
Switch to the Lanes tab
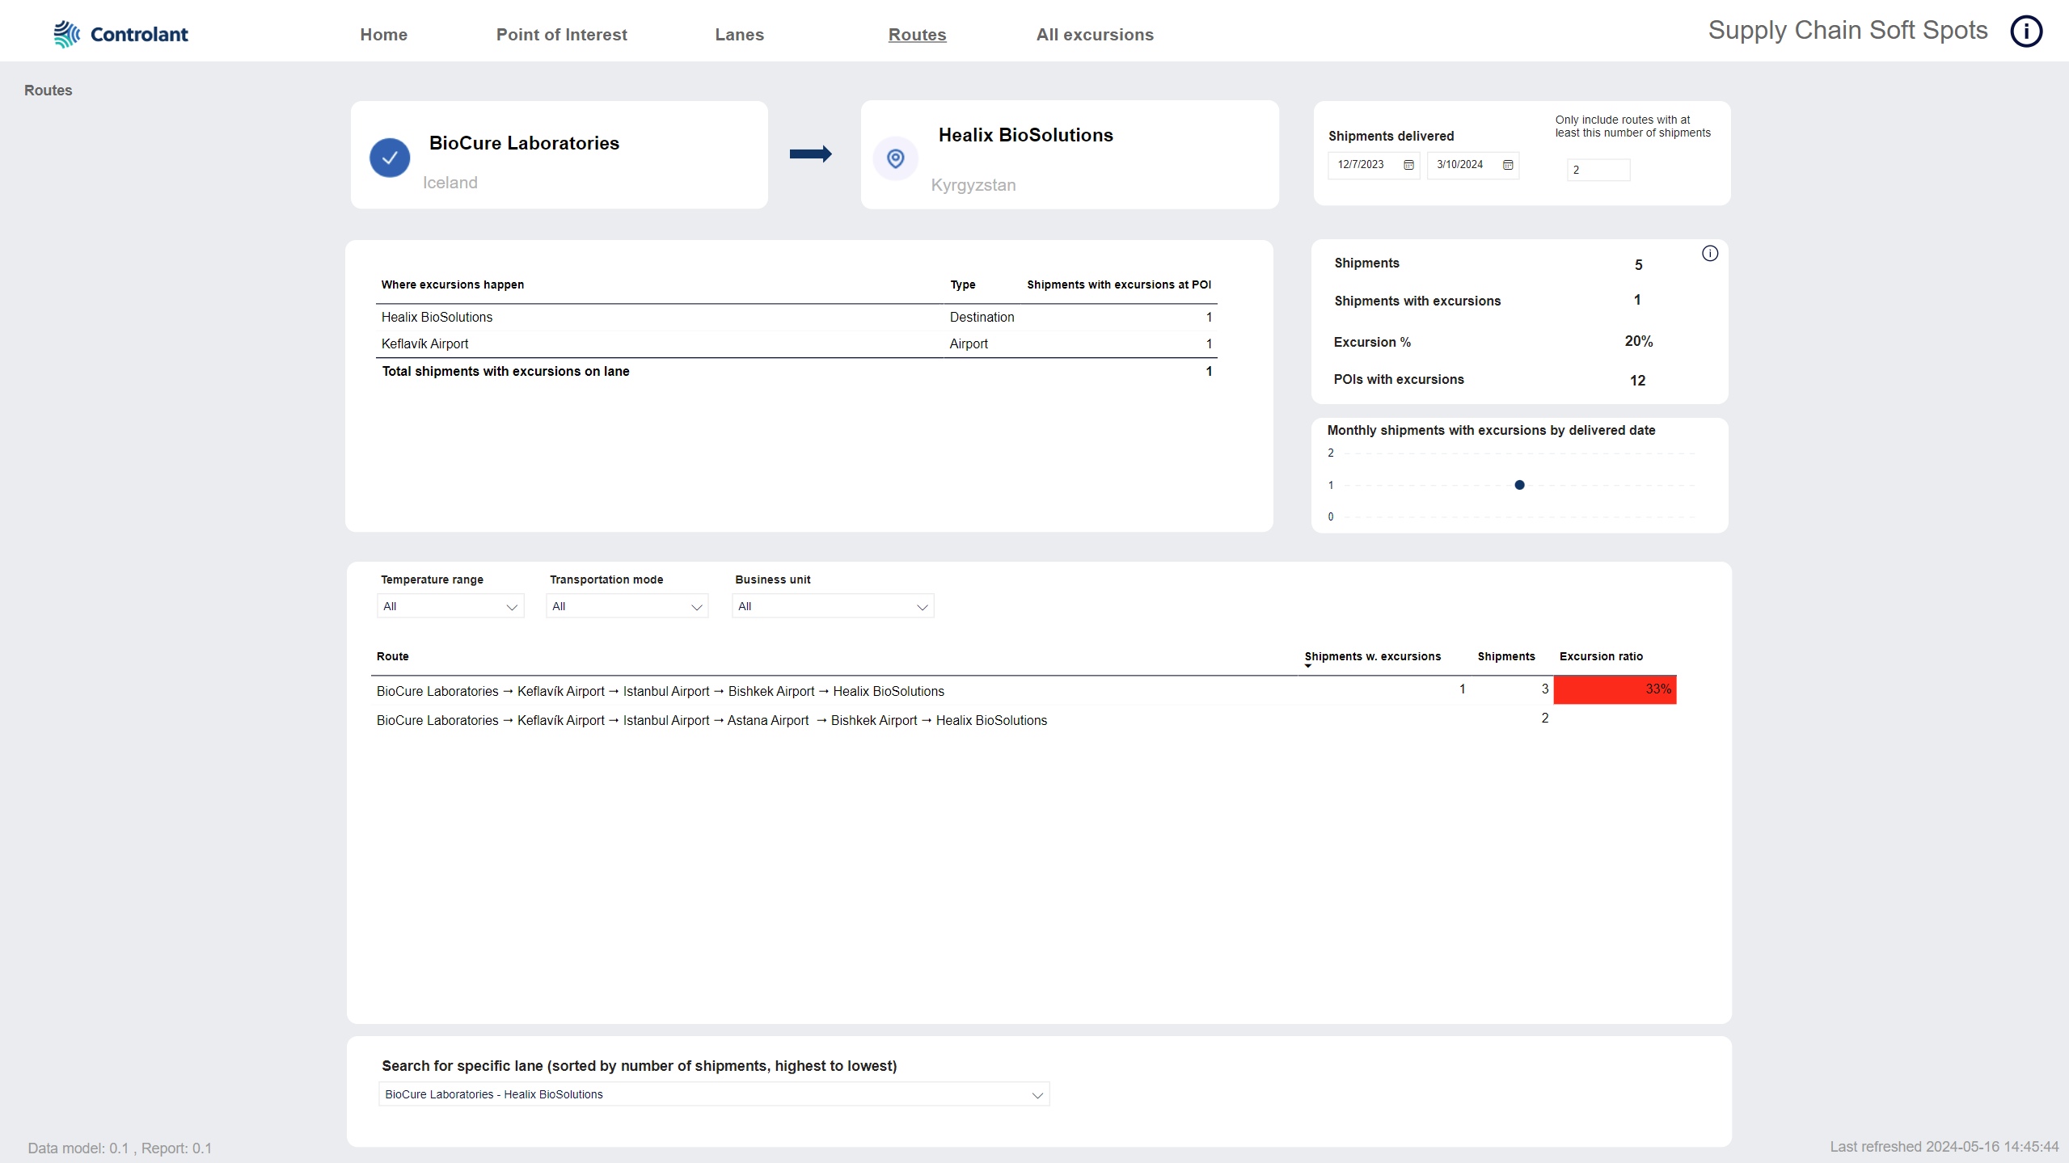coord(739,35)
